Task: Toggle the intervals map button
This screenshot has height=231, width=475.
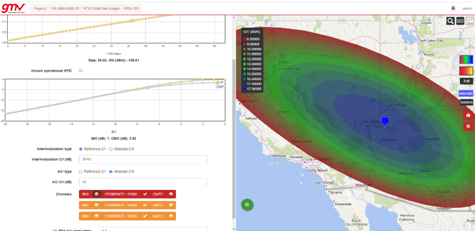Action: [x=466, y=94]
